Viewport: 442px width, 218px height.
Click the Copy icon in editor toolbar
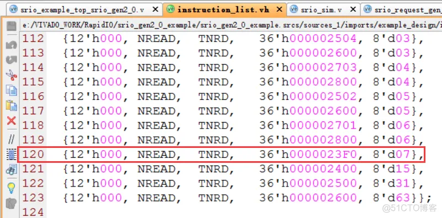11,91
